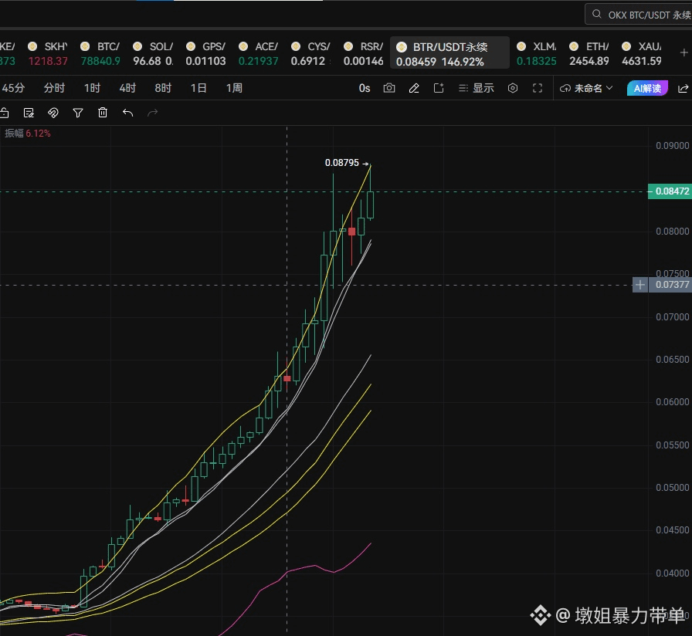Open the XLM ticker tab
The height and width of the screenshot is (636, 692).
537,53
